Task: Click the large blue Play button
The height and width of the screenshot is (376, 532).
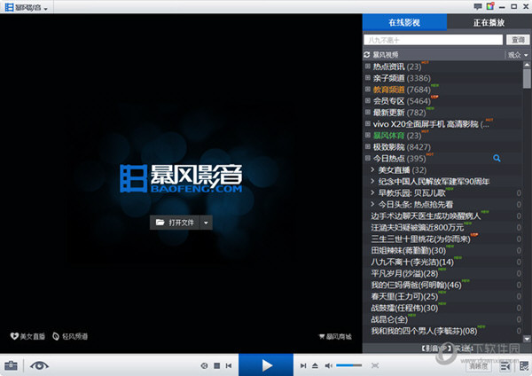Action: coord(267,364)
